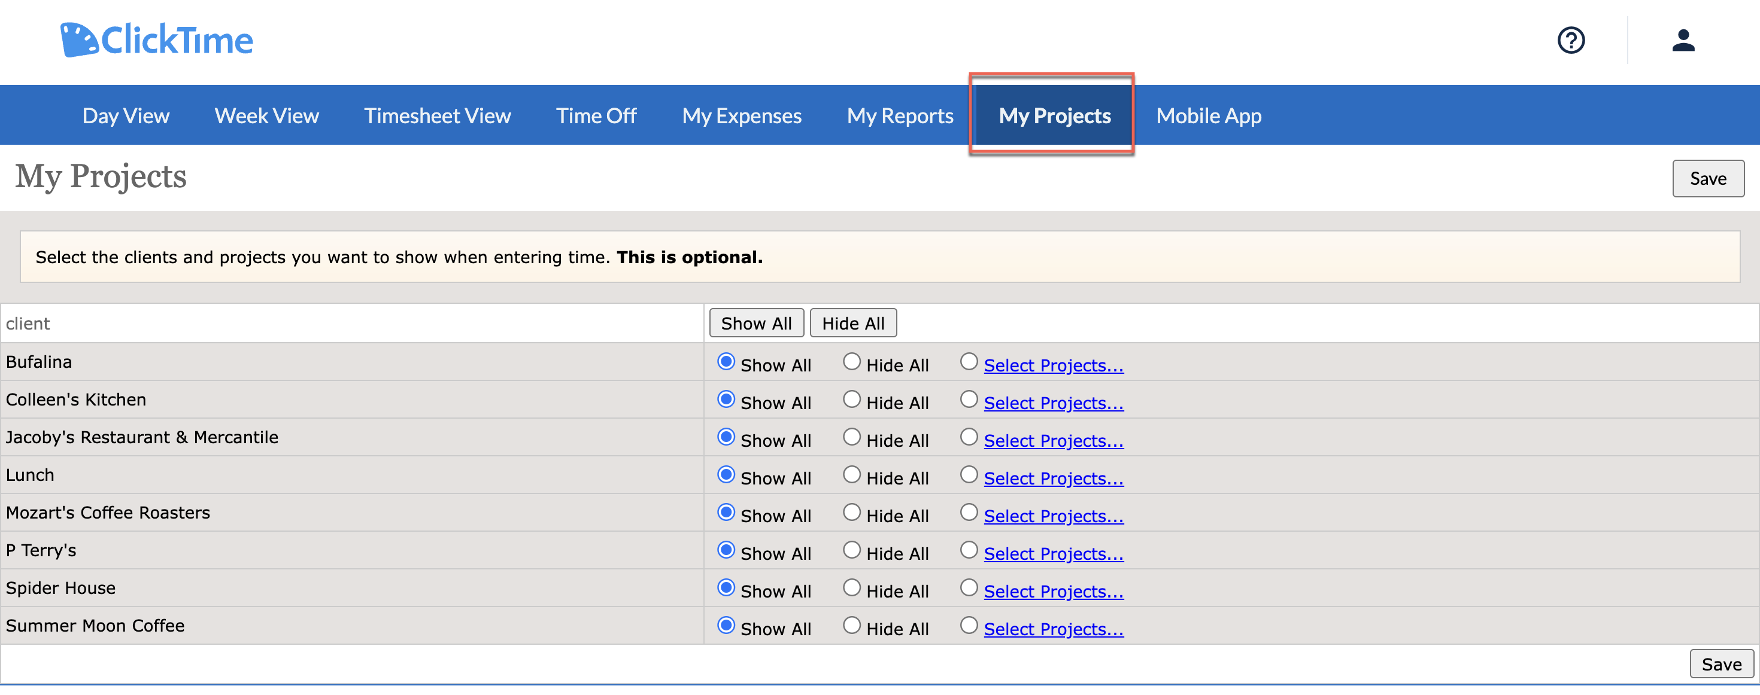The height and width of the screenshot is (695, 1760).
Task: Select Show All for Mozart's Coffee Roasters
Action: [x=726, y=511]
